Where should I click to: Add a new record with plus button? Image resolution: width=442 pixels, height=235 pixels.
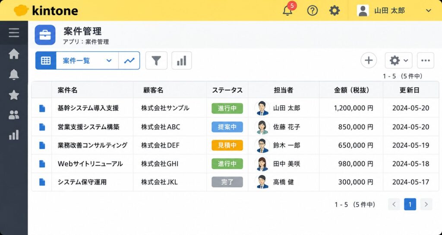369,60
